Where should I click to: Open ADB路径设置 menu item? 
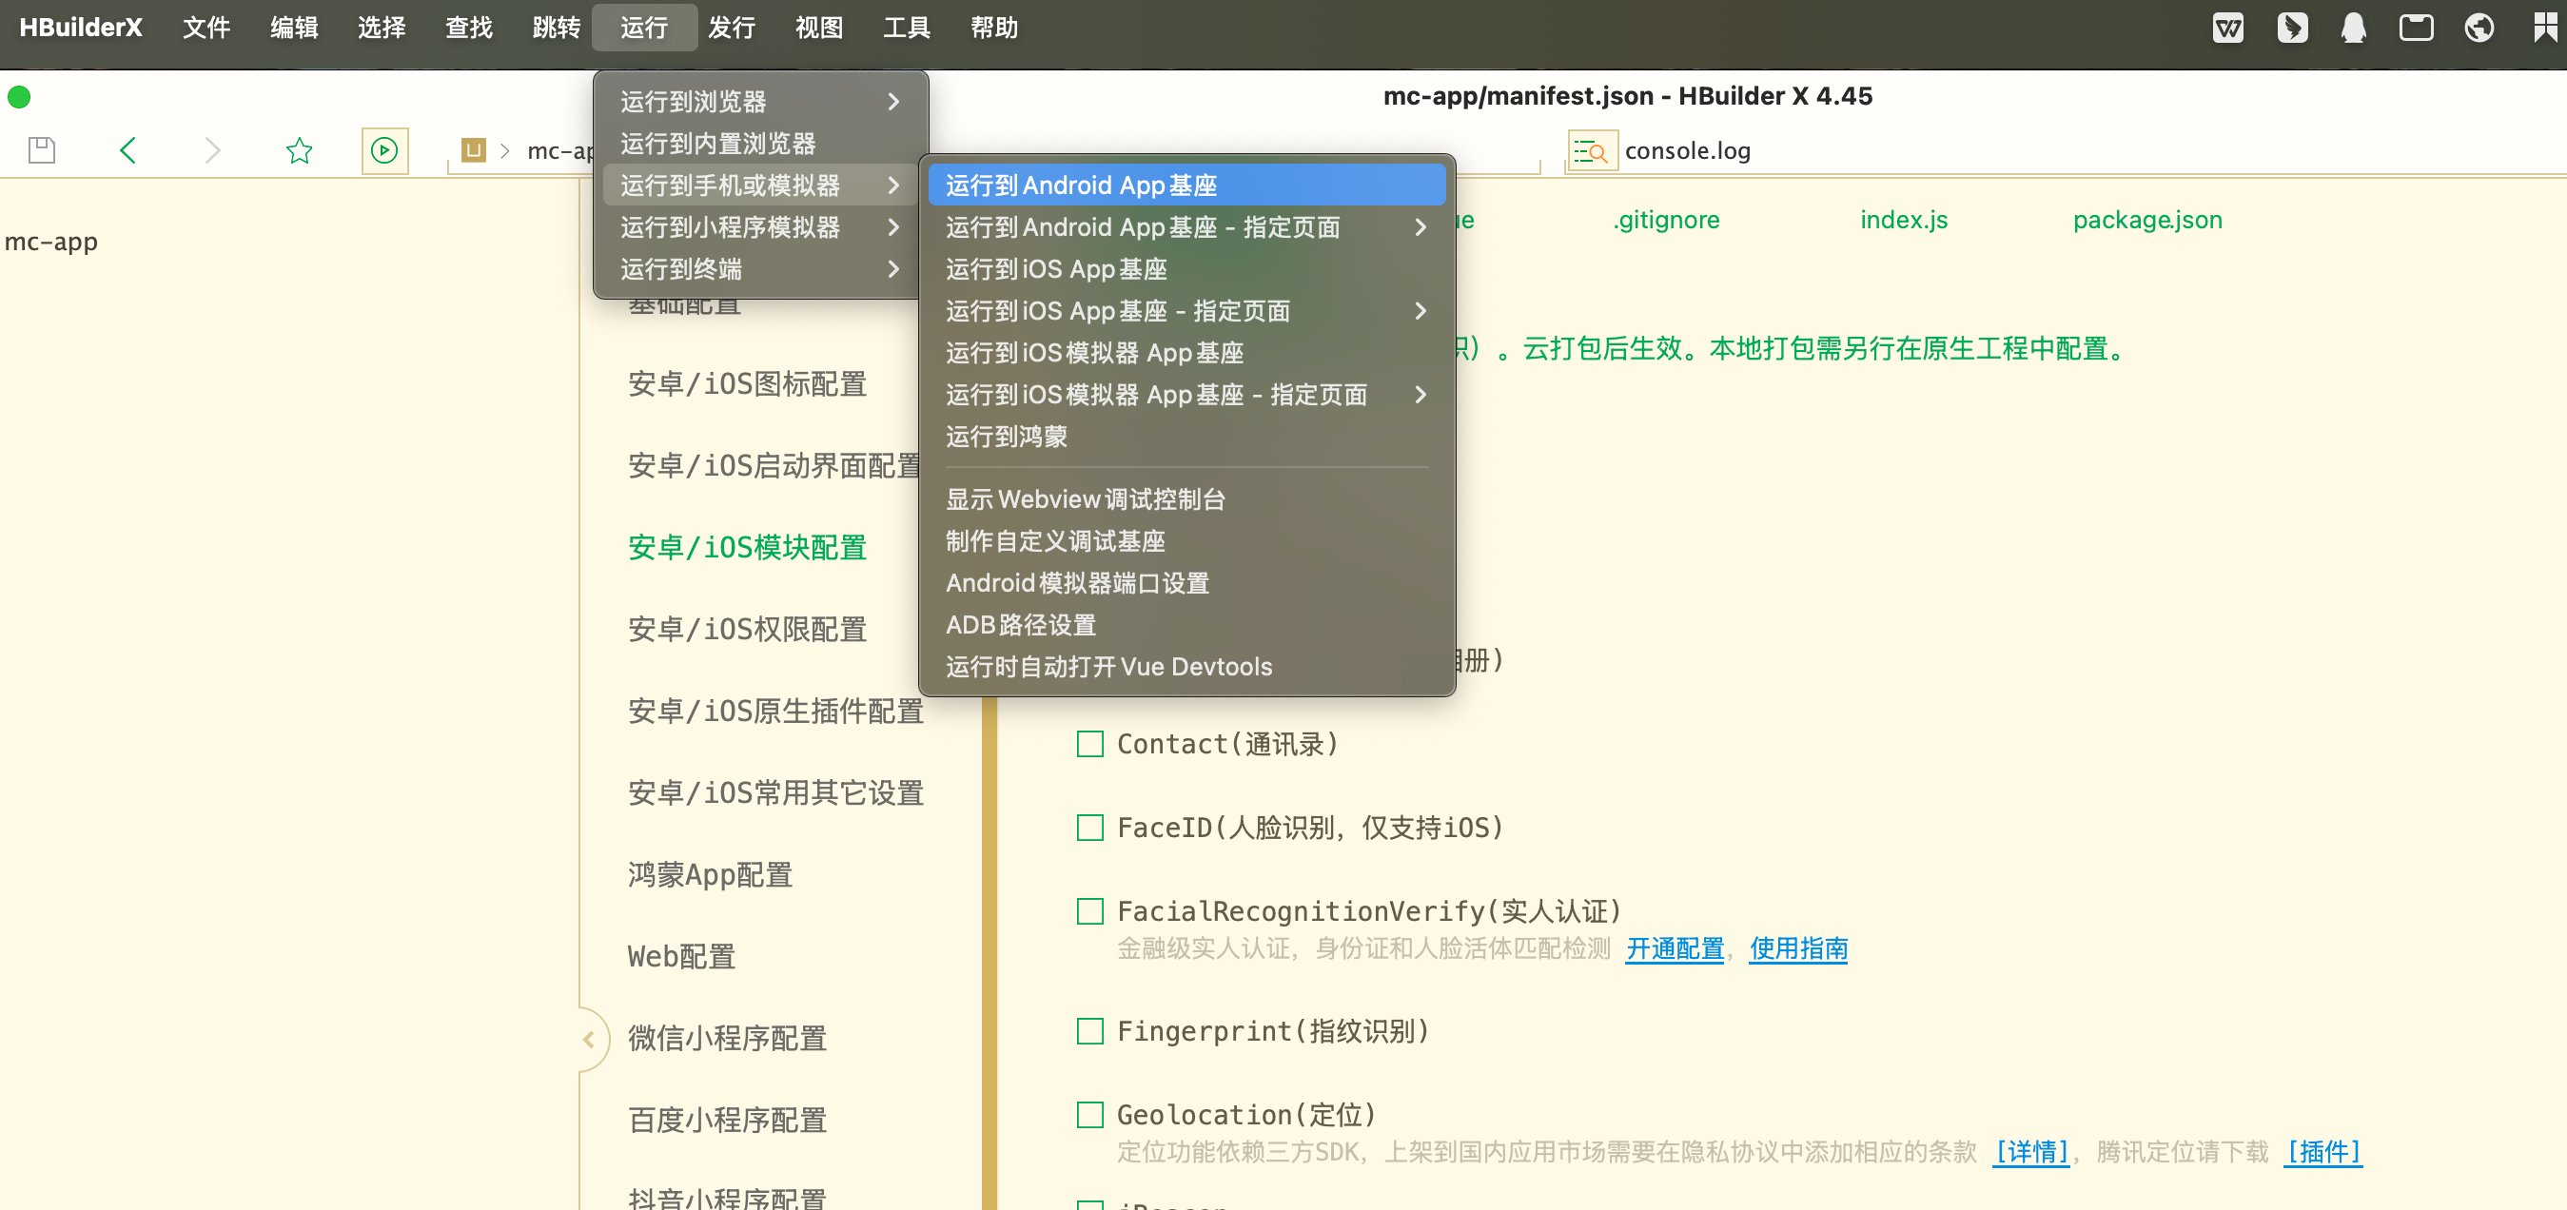click(x=1186, y=625)
